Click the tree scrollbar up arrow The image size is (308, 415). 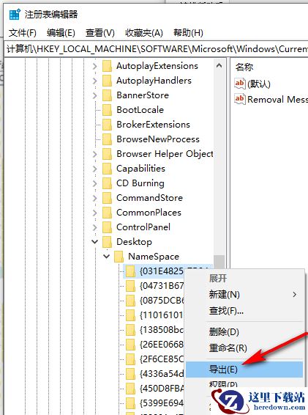219,65
